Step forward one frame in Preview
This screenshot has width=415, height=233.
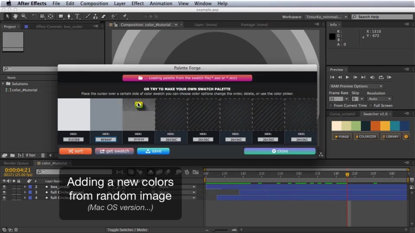click(355, 77)
